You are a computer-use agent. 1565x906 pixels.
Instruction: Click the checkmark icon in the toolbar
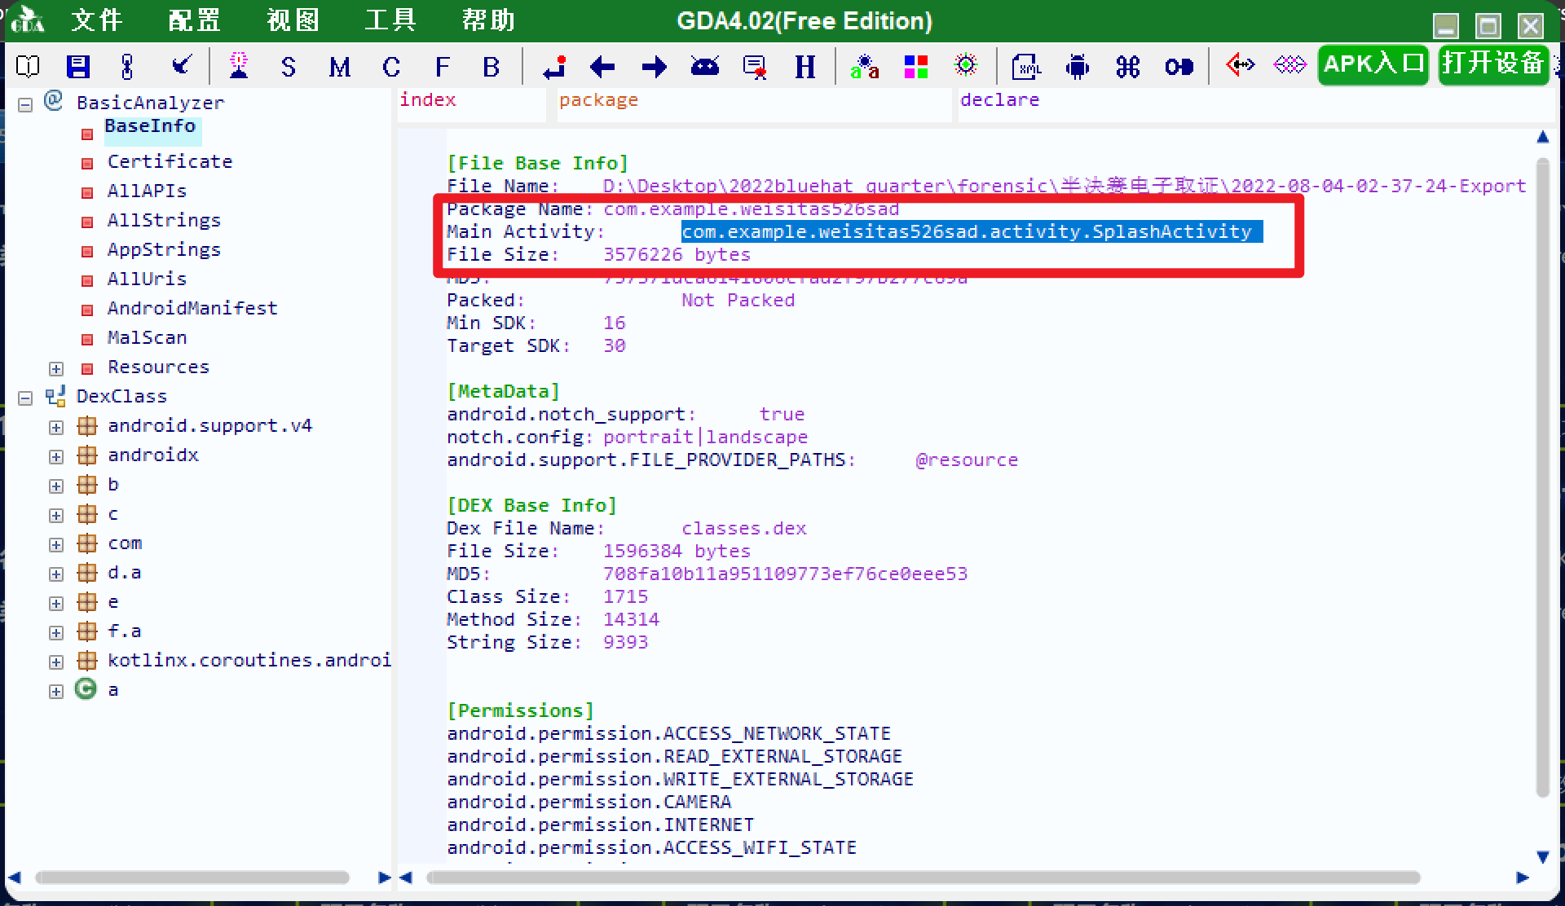click(x=181, y=65)
